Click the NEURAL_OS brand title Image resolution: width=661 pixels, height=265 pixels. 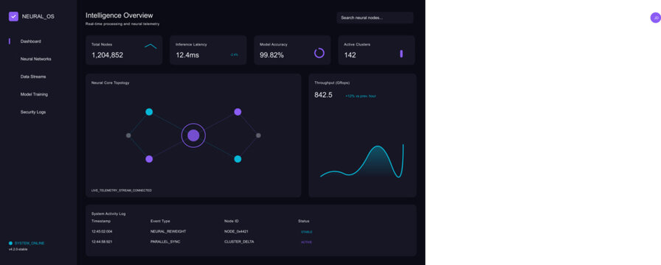coord(38,16)
